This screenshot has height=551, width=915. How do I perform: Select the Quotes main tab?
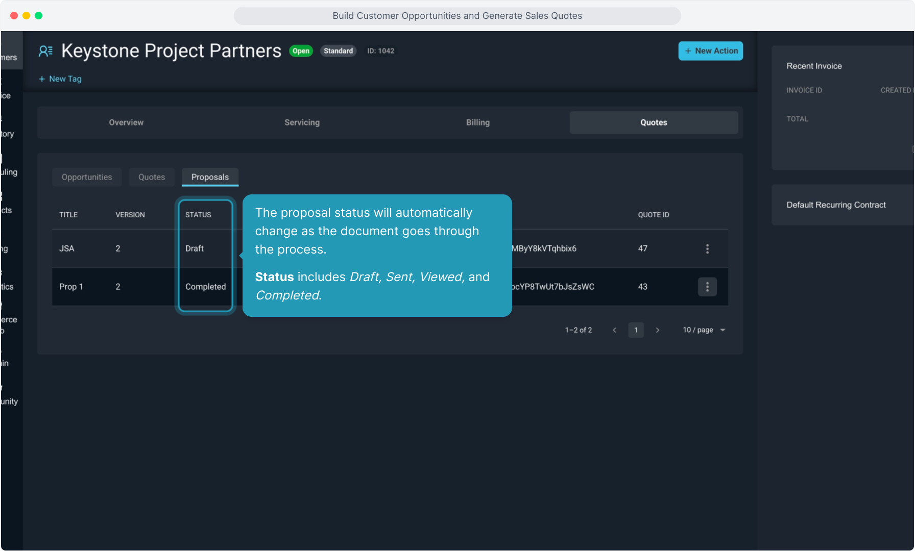click(654, 122)
